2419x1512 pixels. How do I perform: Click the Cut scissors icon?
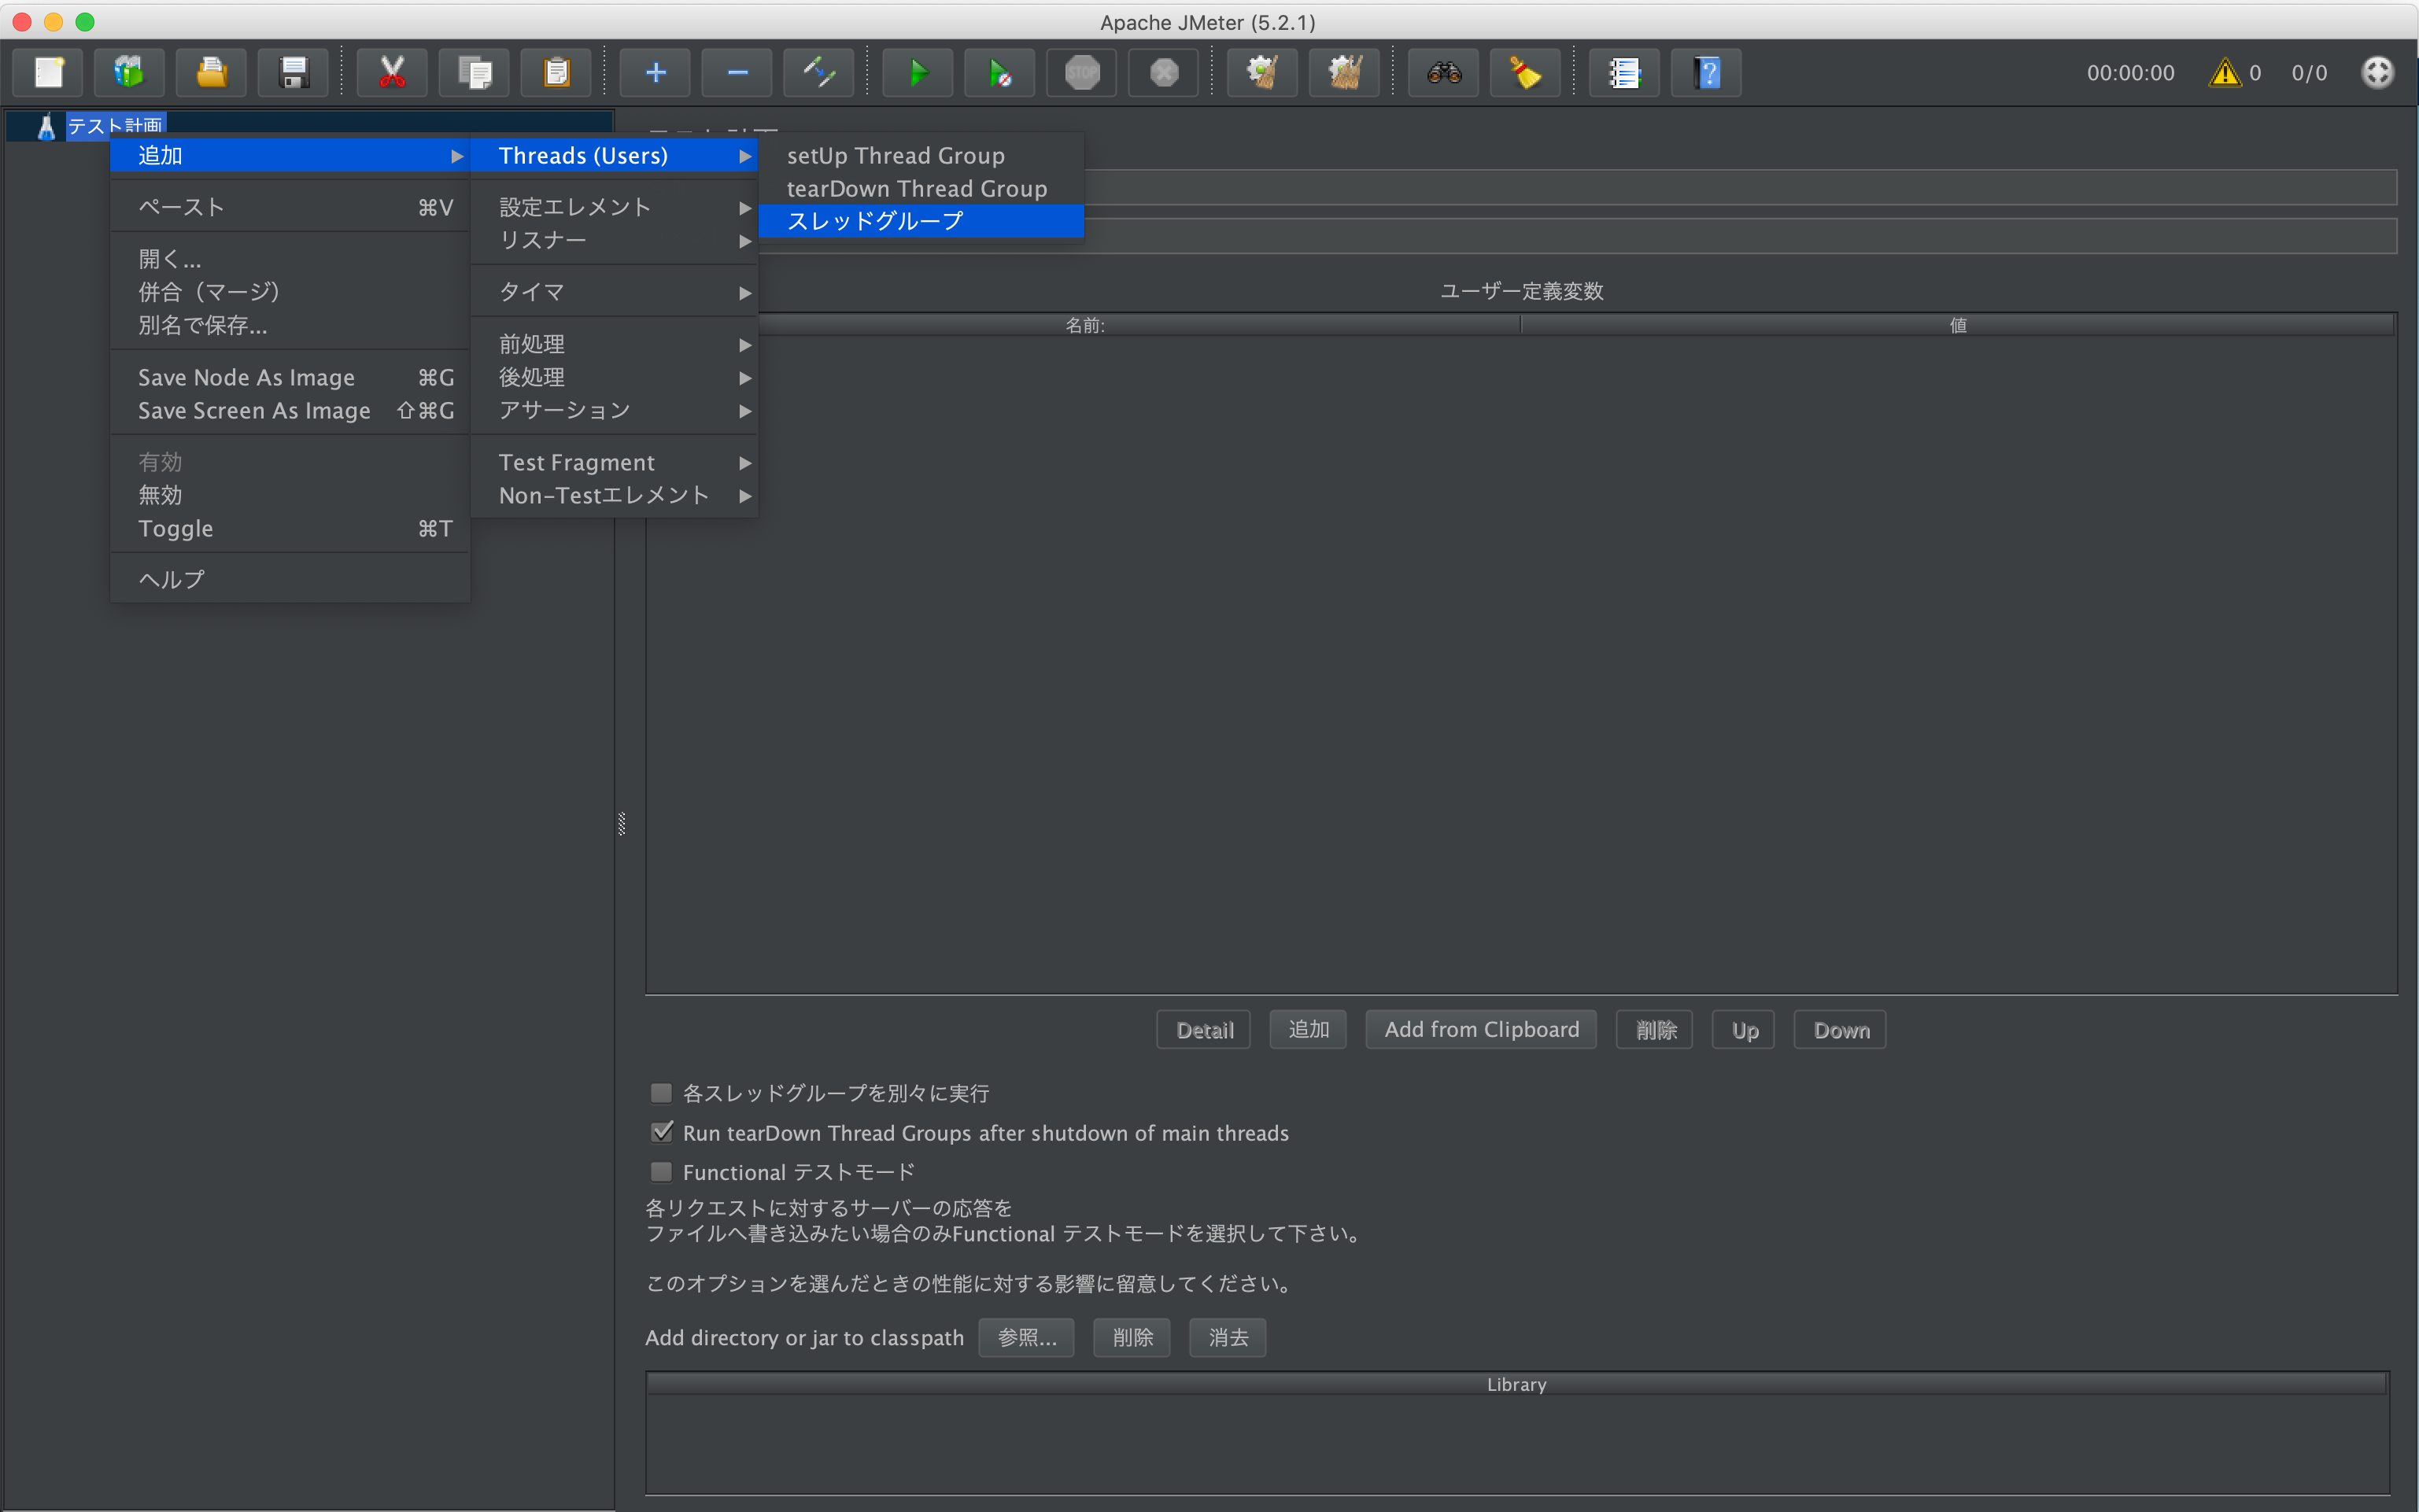pos(392,73)
